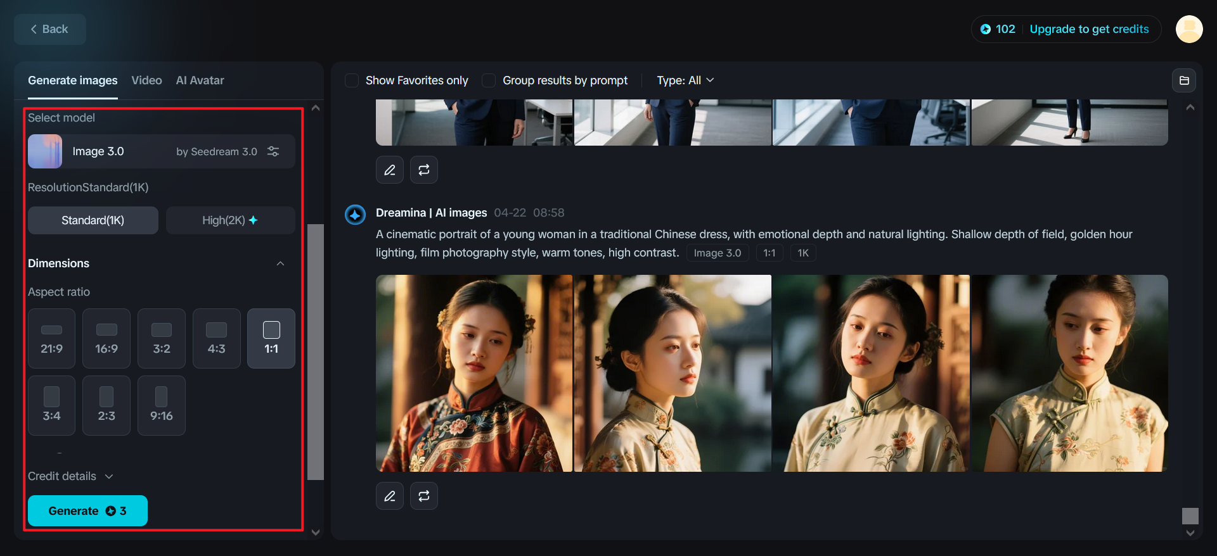
Task: Open portrait of woman in red patterned dress
Action: (474, 373)
